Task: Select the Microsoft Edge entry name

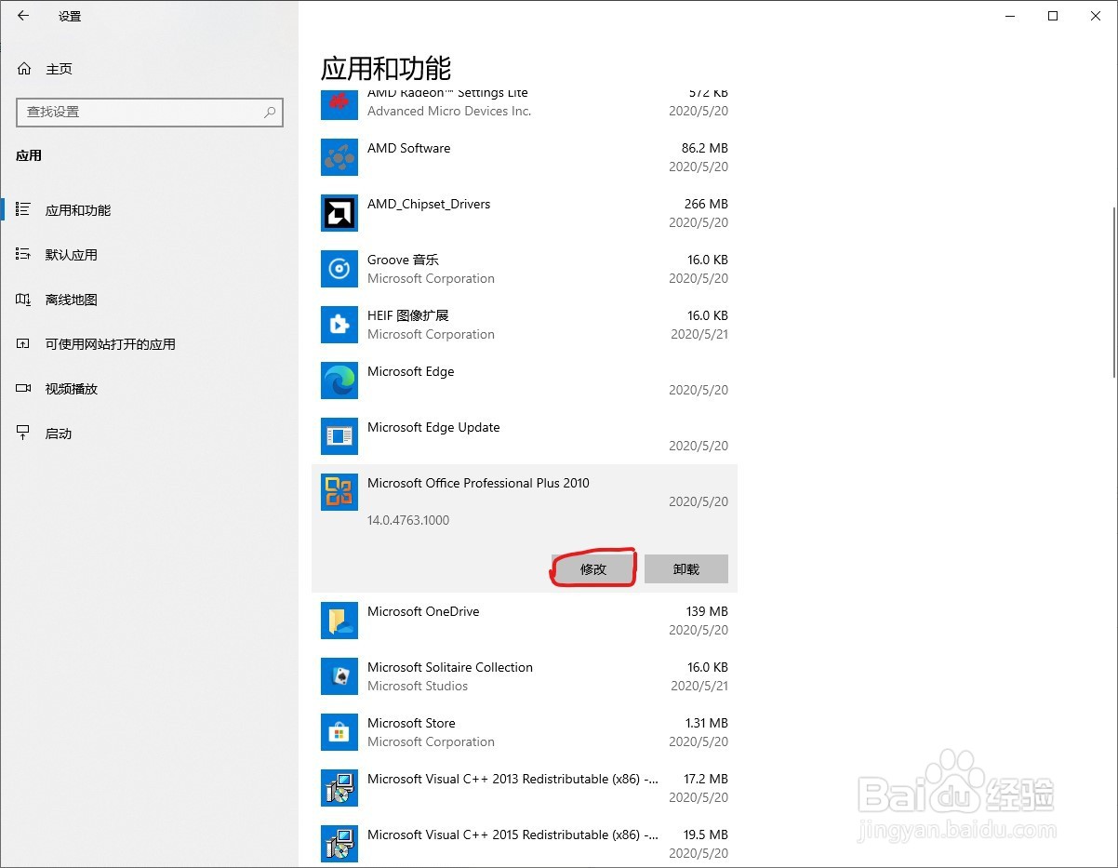Action: click(x=411, y=371)
